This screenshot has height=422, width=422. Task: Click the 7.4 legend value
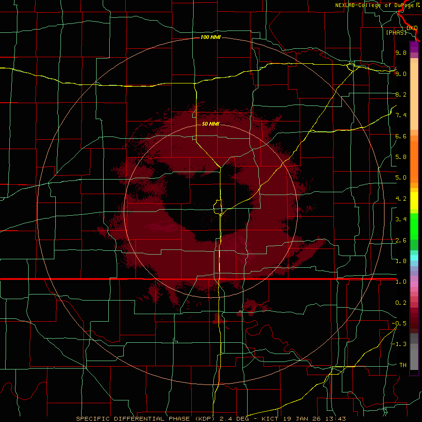401,115
